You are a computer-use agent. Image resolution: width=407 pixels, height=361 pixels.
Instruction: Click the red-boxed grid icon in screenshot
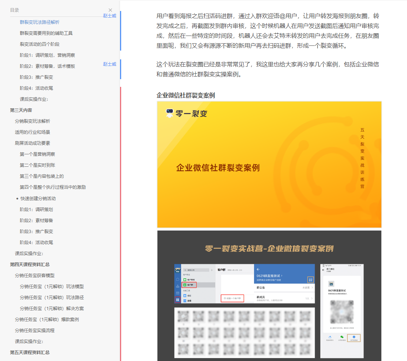(x=178, y=300)
